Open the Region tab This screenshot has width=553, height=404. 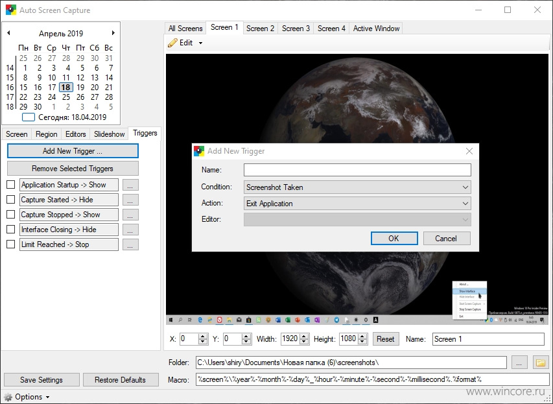click(46, 134)
